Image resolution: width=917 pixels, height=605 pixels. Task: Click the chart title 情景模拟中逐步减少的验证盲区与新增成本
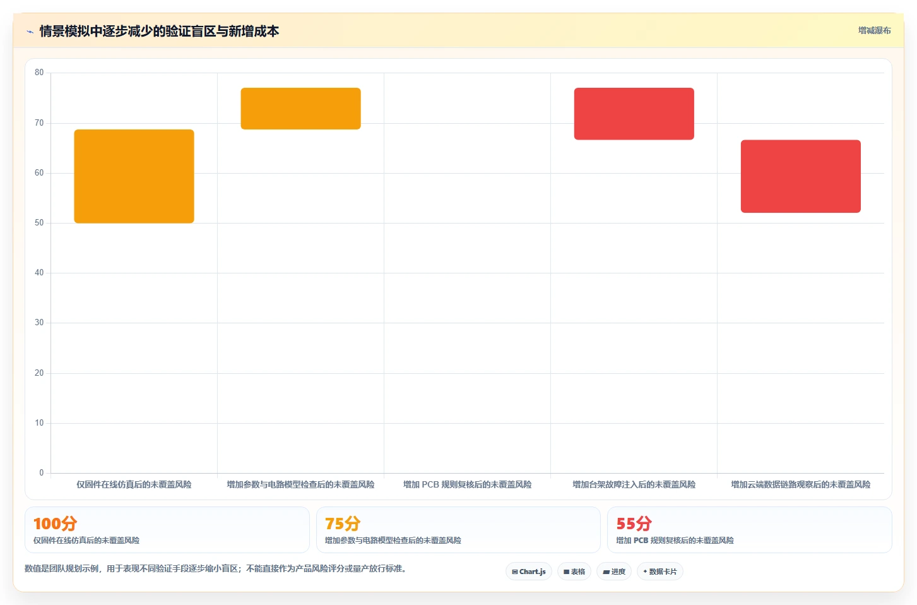159,31
